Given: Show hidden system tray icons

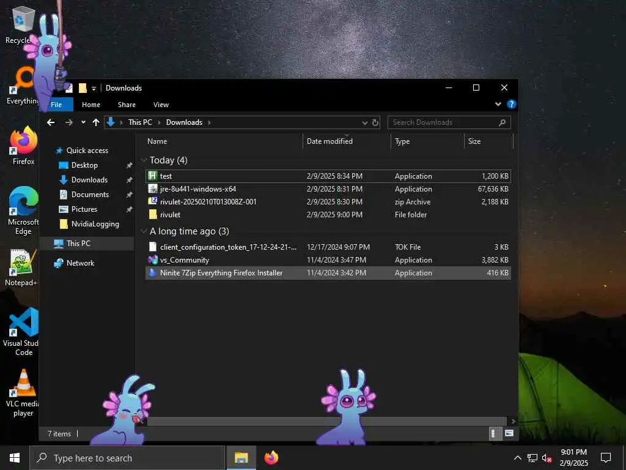Looking at the screenshot, I should (x=517, y=458).
